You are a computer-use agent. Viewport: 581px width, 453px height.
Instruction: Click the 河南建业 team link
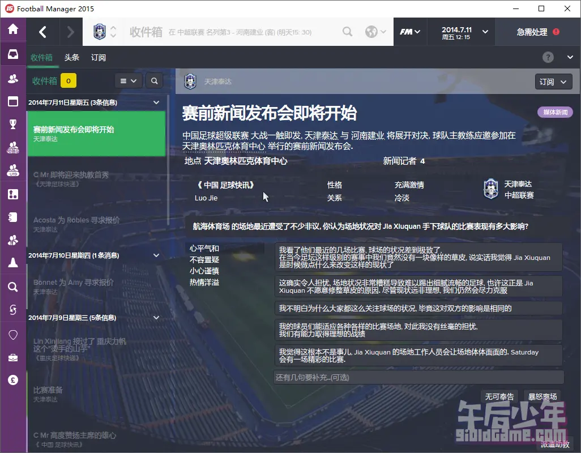pos(367,135)
